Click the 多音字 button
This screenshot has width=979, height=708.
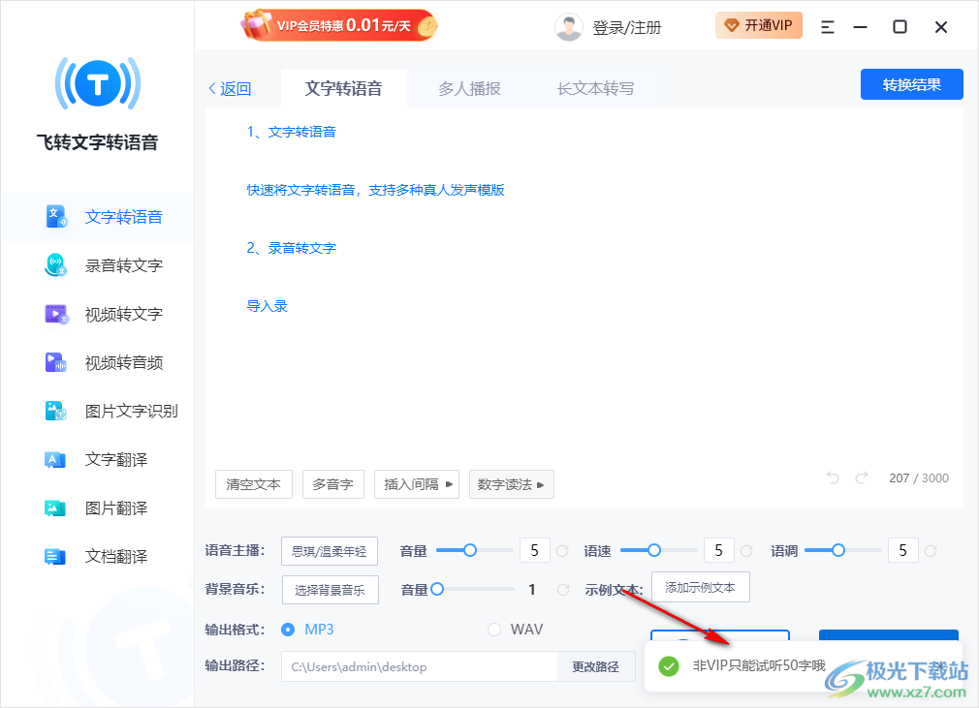(x=332, y=484)
